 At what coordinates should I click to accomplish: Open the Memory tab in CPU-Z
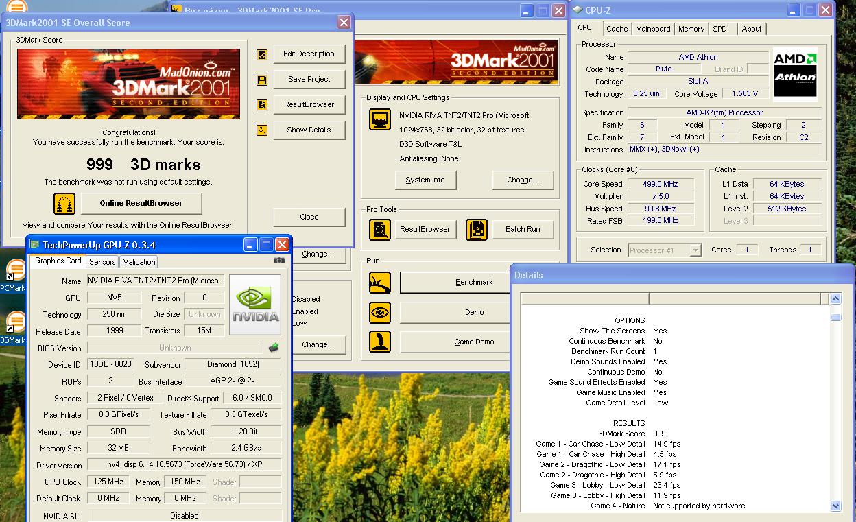coord(691,29)
